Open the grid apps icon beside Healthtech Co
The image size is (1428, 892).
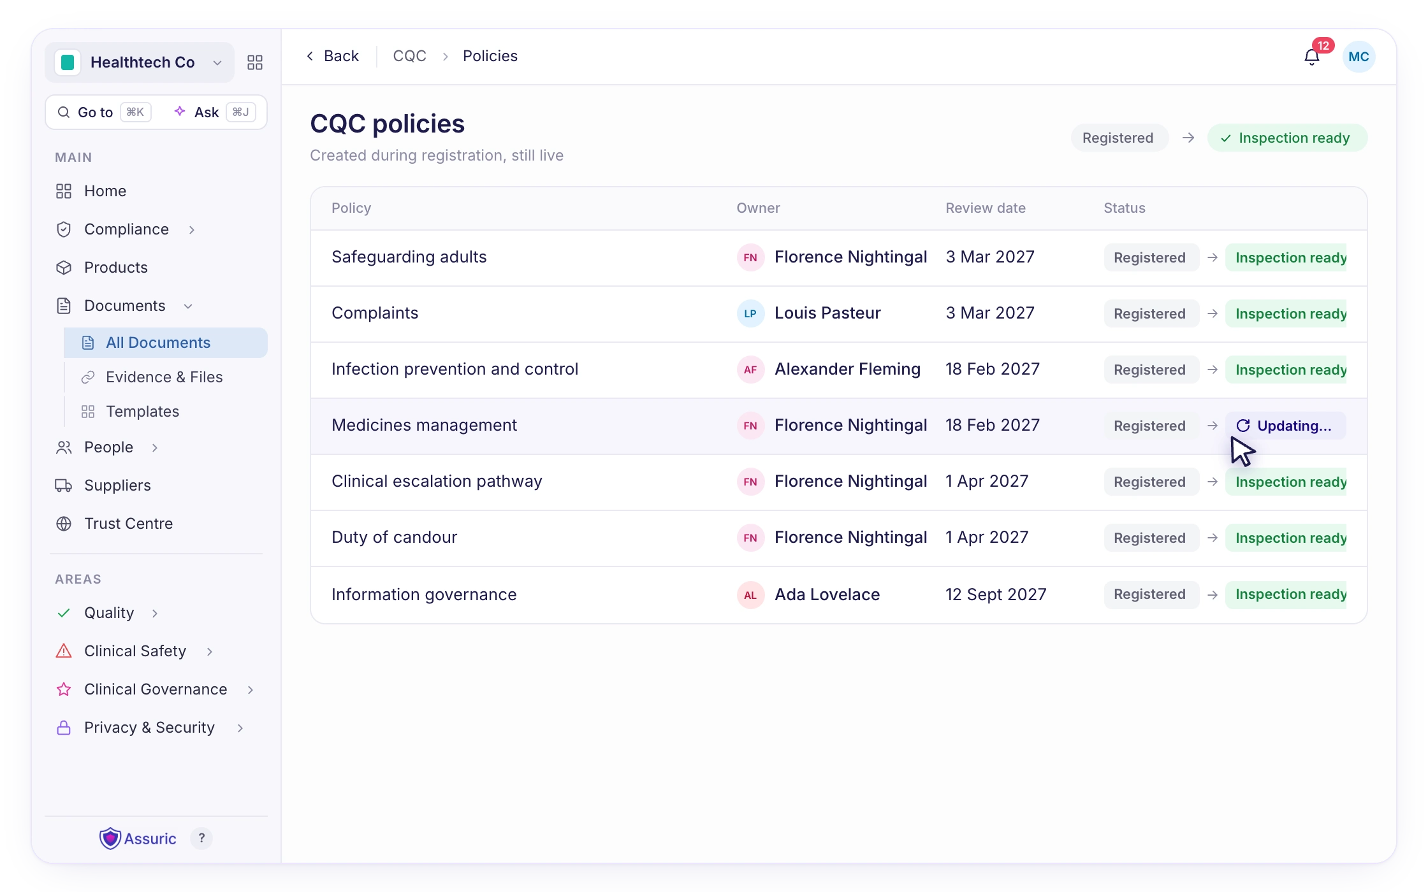coord(255,62)
